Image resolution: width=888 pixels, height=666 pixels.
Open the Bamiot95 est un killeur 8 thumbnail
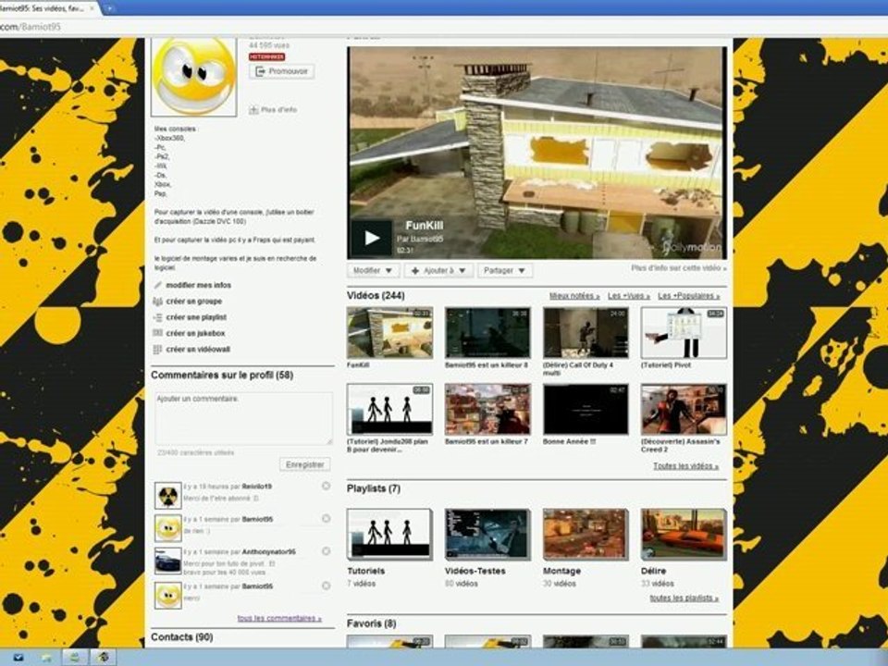point(487,333)
